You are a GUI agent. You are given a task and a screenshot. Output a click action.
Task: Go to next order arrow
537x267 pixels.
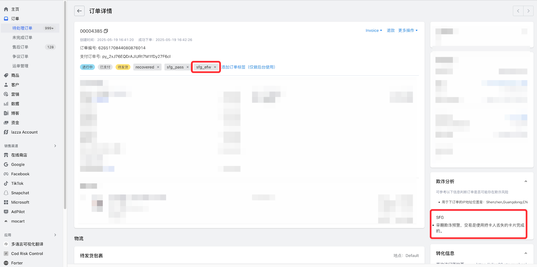click(528, 11)
